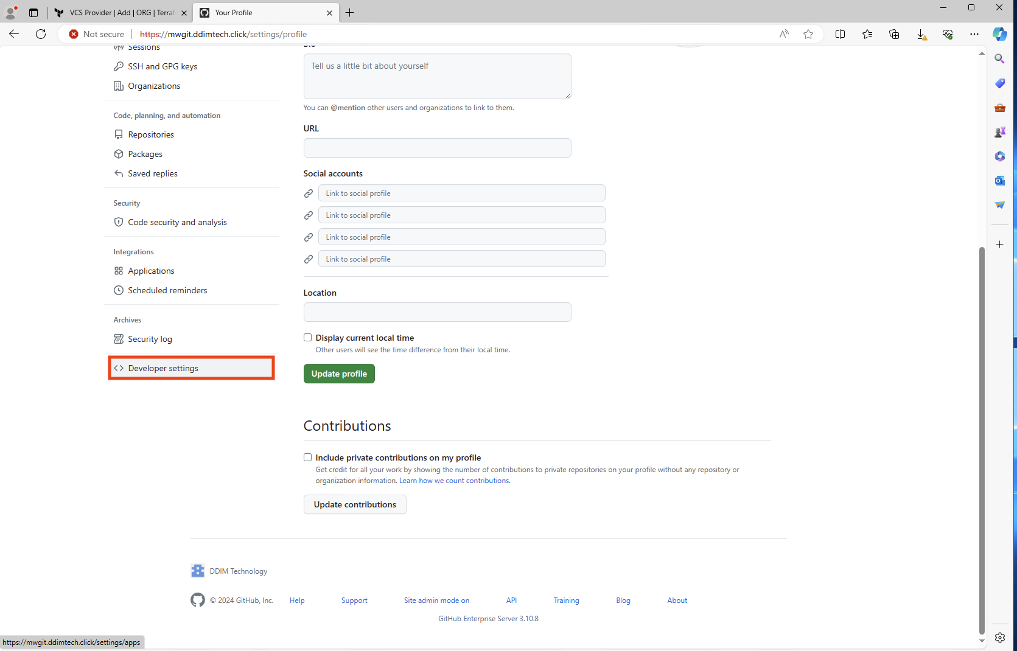Click the first social profile link field

point(461,193)
